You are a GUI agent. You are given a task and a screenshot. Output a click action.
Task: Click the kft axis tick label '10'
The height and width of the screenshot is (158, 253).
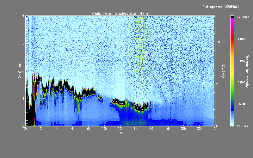coord(218,42)
